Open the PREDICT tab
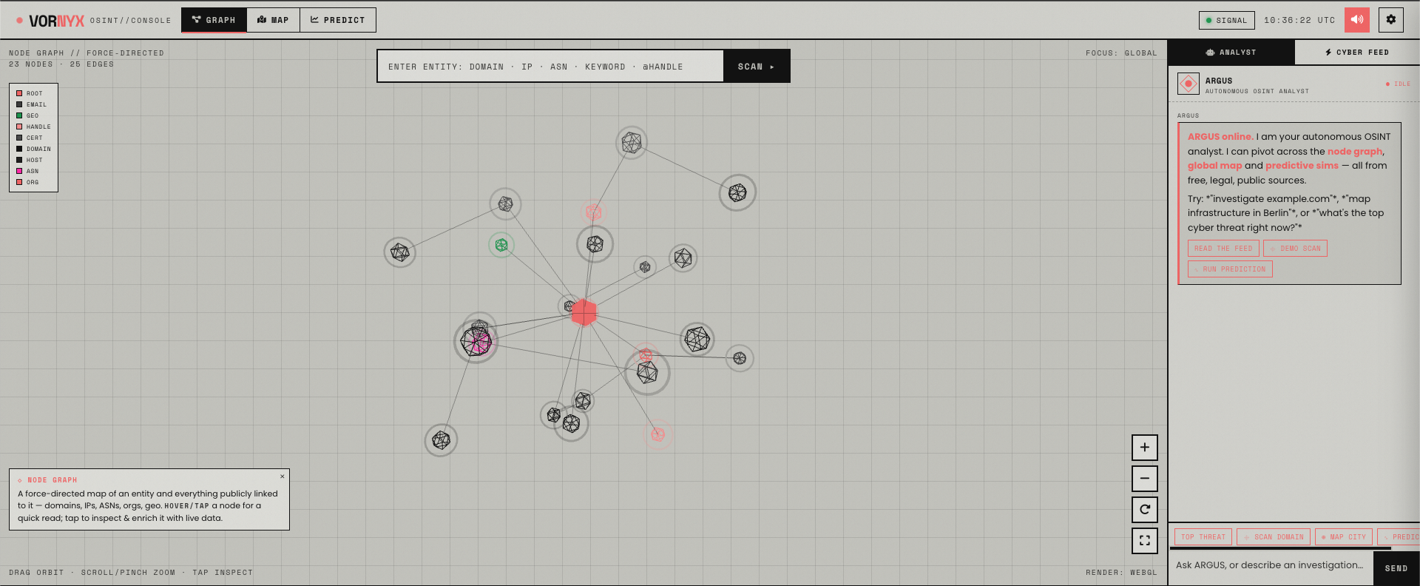This screenshot has width=1420, height=586. (x=338, y=20)
